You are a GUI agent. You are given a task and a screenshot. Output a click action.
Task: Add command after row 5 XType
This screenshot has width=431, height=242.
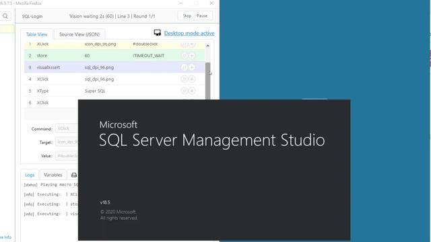coord(192,91)
